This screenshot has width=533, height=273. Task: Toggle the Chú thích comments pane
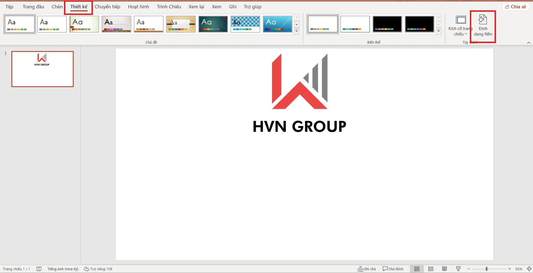tap(393, 269)
